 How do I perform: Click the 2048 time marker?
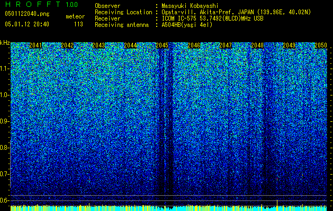click(257, 45)
